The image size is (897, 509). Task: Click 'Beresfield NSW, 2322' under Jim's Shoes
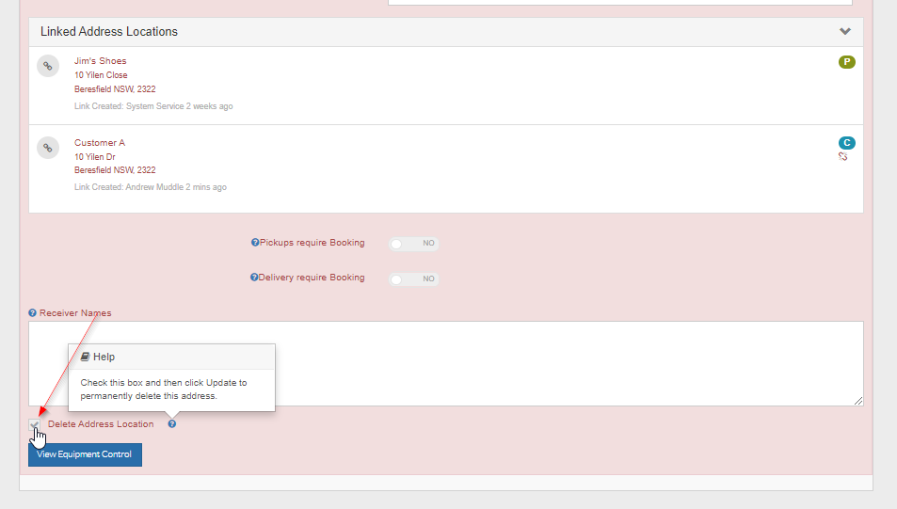[115, 89]
